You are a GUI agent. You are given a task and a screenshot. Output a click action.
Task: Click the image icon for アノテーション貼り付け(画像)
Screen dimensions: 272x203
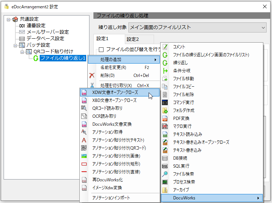[x=84, y=156]
